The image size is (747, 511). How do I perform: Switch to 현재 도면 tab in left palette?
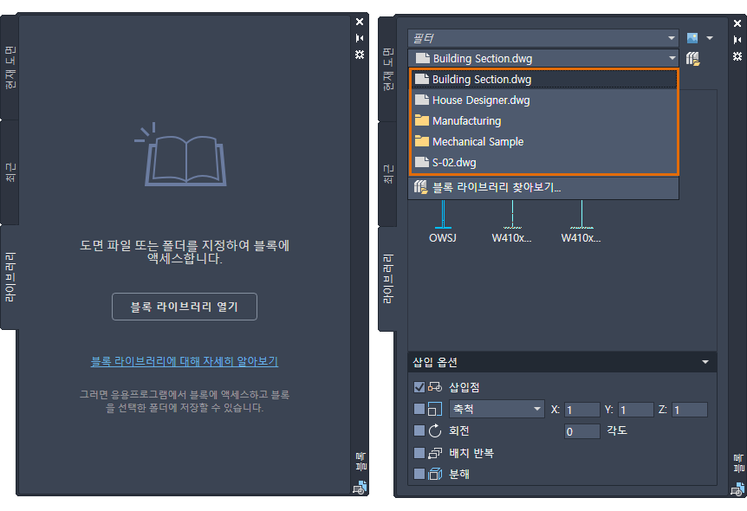pos(10,68)
